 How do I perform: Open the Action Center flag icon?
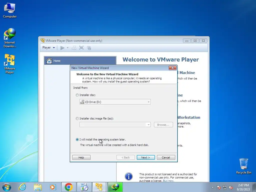(x=218, y=187)
